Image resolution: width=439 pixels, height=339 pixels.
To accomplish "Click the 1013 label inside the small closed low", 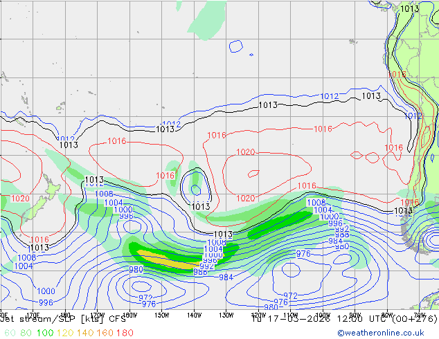I will (201, 207).
